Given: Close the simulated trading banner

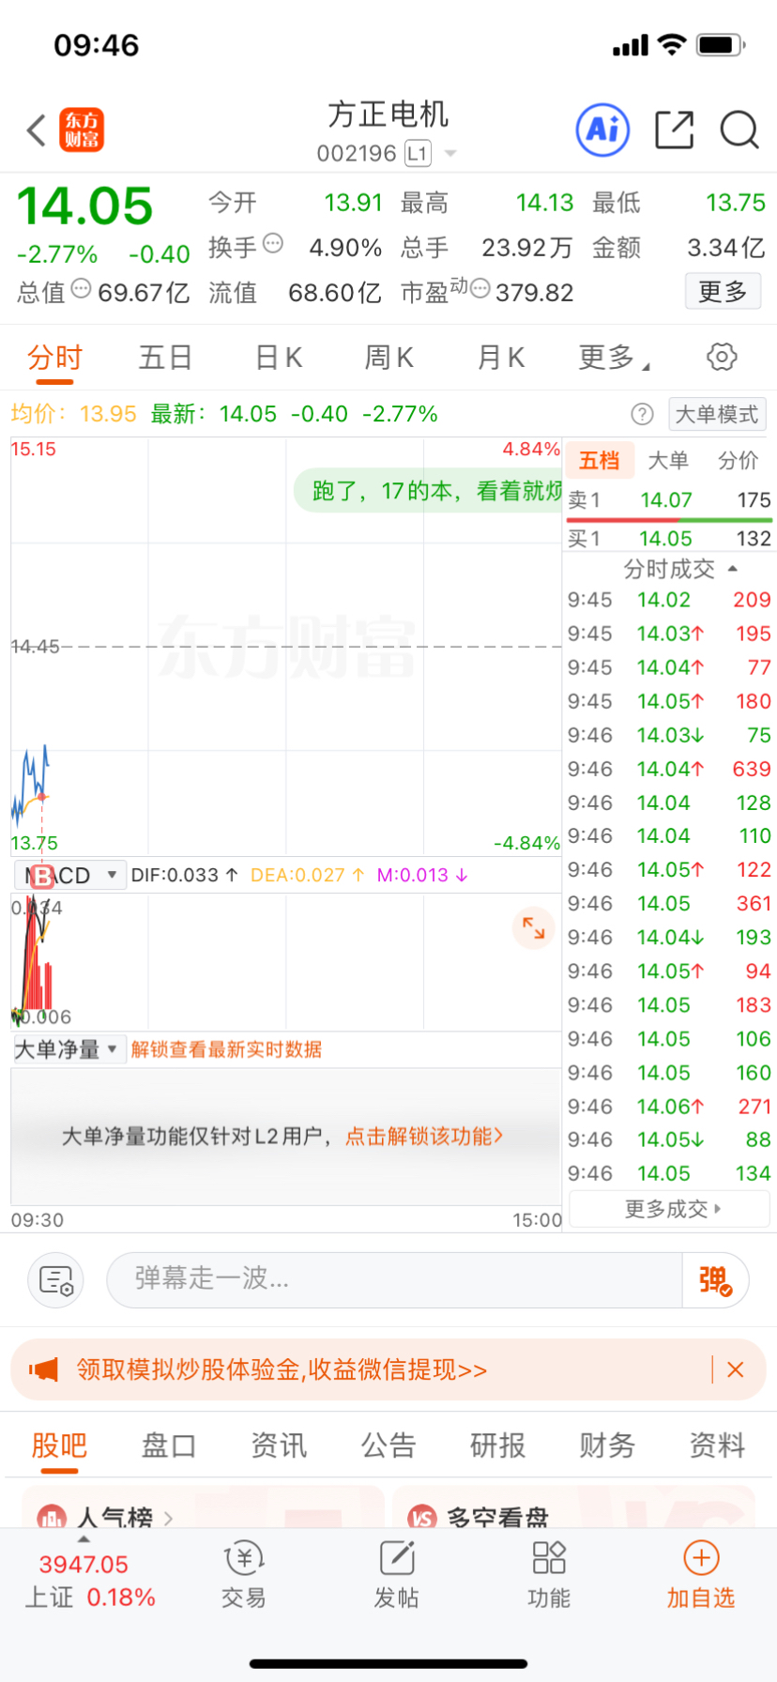Looking at the screenshot, I should 736,1369.
